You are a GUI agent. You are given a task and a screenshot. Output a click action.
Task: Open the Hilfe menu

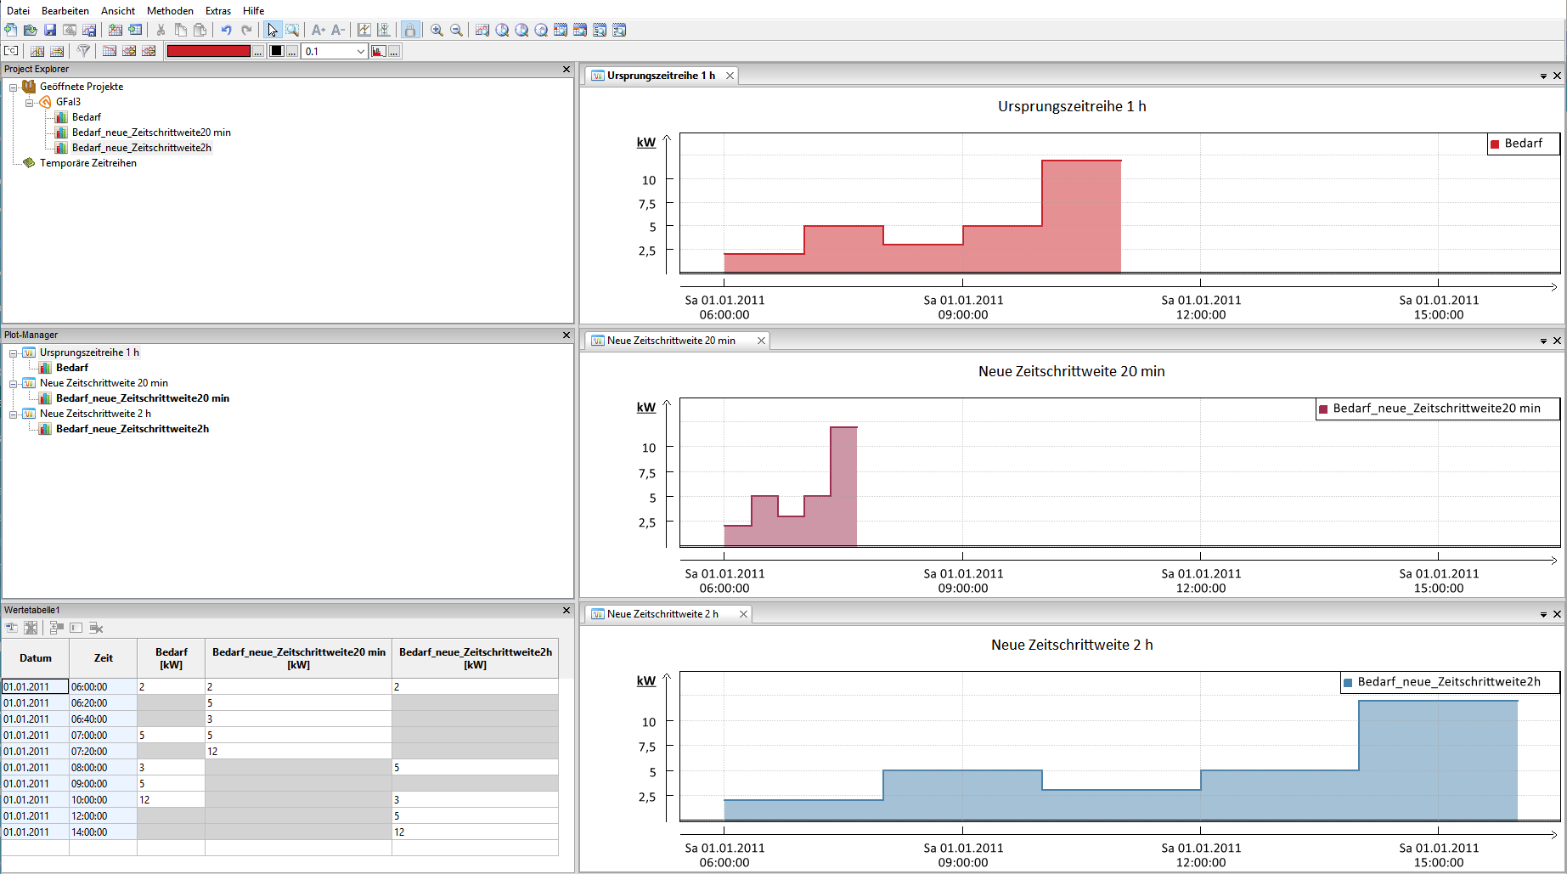[x=253, y=11]
